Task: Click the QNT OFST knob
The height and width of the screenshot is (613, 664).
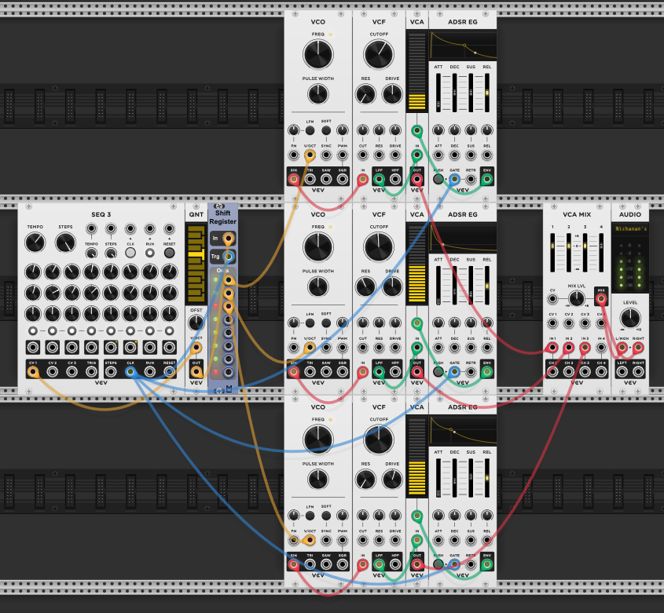Action: coord(196,323)
